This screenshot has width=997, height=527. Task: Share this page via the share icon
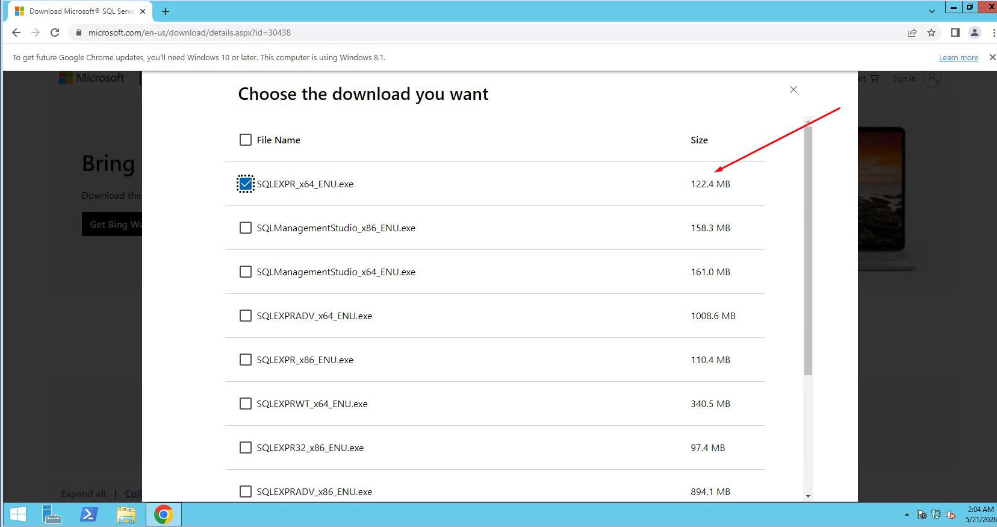coord(912,33)
